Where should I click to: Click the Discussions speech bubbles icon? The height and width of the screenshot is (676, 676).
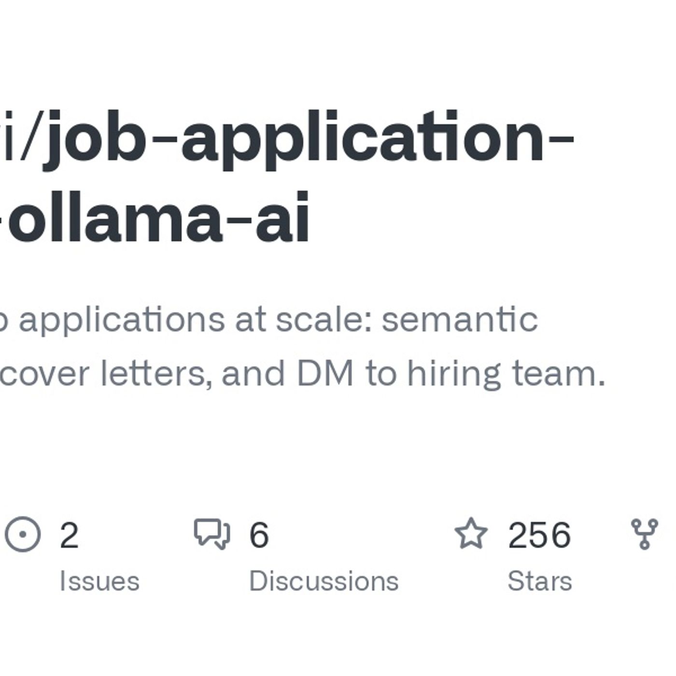tap(212, 534)
